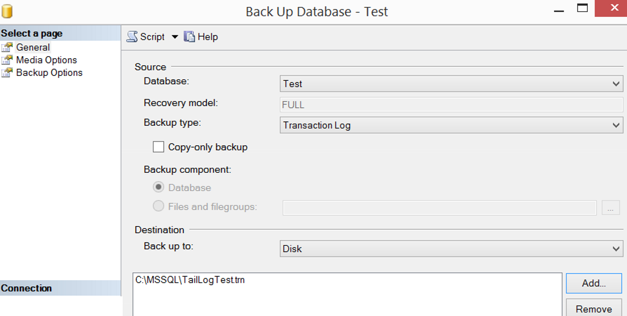This screenshot has width=627, height=316.
Task: Click the Backup Options page icon
Action: [x=7, y=73]
